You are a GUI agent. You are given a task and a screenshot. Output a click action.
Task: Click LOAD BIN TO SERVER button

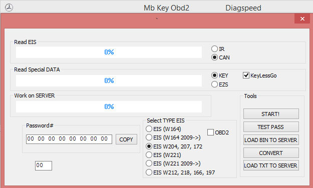(x=271, y=140)
